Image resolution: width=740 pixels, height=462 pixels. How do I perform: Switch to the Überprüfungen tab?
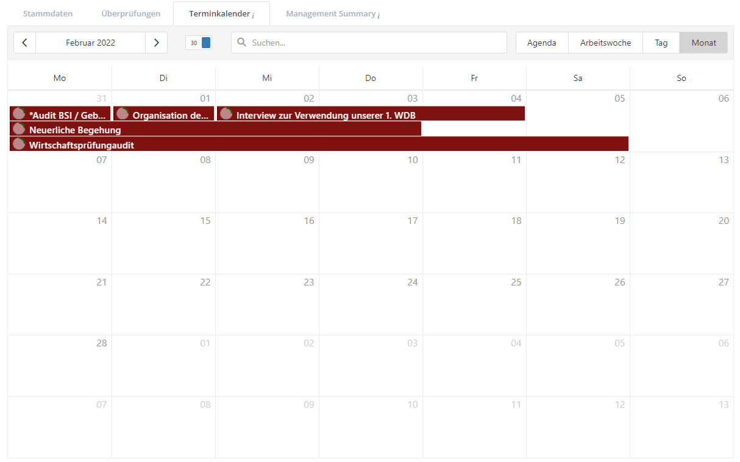(130, 13)
